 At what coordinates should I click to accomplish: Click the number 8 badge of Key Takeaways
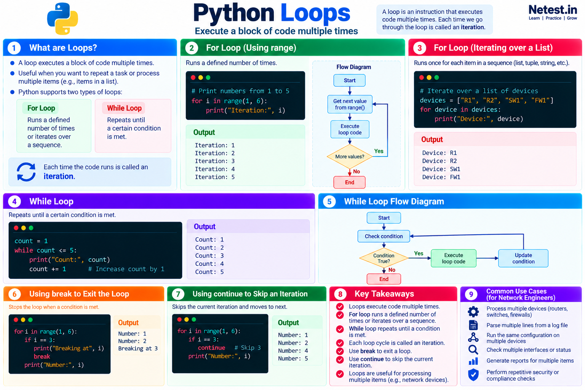pos(340,294)
